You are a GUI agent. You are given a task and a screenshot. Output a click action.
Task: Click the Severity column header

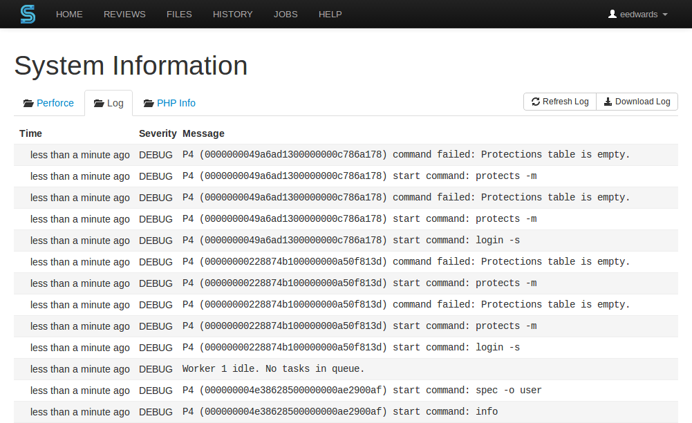point(158,133)
